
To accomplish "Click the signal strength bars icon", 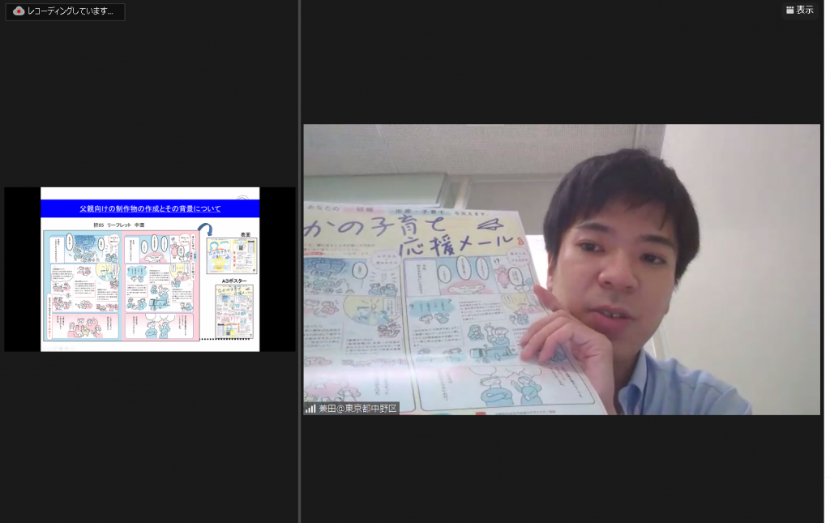I will [310, 409].
